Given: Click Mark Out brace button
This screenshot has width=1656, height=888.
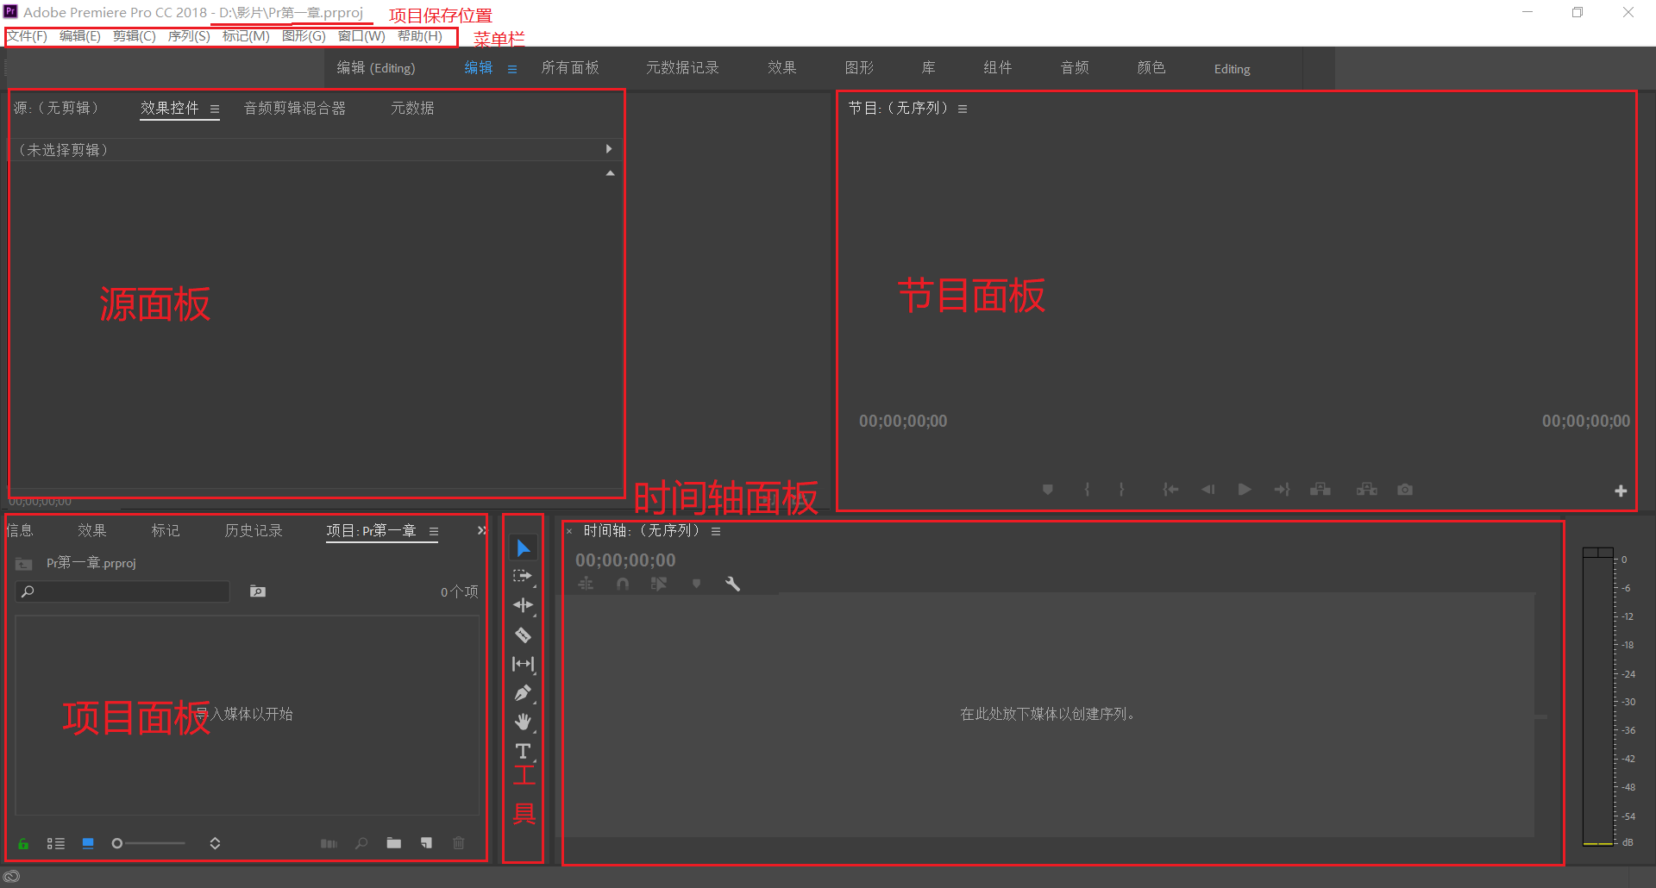Looking at the screenshot, I should pos(1121,490).
